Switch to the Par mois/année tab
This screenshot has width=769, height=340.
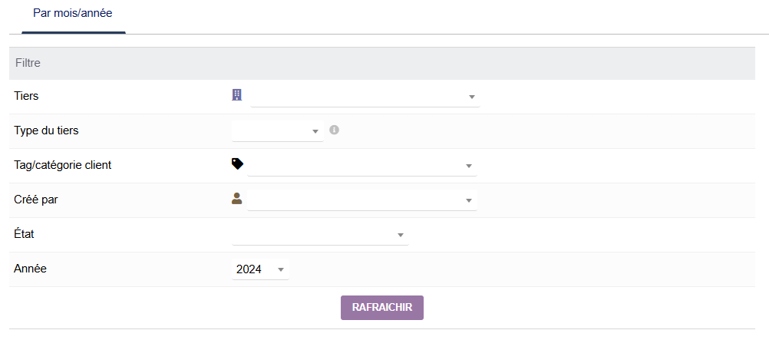73,14
